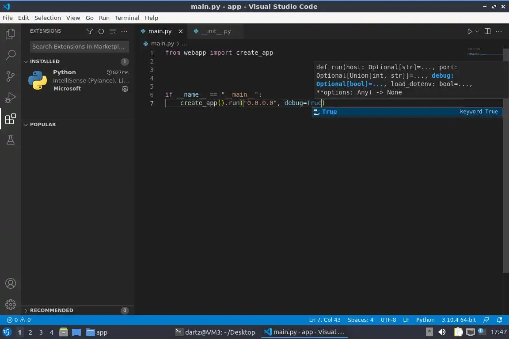509x339 pixels.
Task: Change end of line via LF
Action: pyautogui.click(x=406, y=320)
